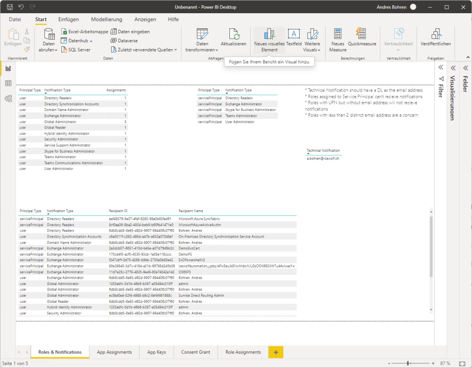Go to previous page tabs arrow
The width and height of the screenshot is (472, 368).
point(19,352)
